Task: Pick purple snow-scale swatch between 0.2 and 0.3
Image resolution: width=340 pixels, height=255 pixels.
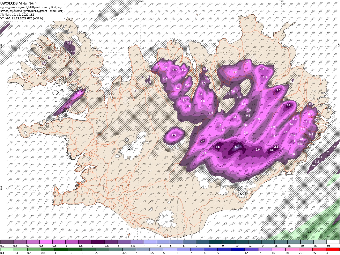Action: pyautogui.click(x=7, y=242)
